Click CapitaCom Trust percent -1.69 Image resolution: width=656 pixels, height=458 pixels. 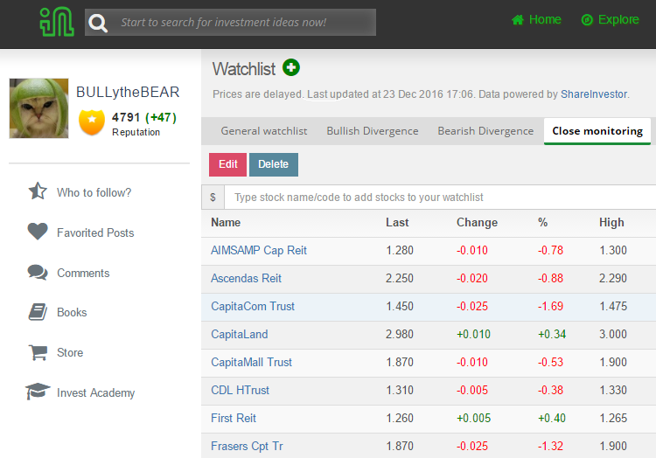click(550, 306)
